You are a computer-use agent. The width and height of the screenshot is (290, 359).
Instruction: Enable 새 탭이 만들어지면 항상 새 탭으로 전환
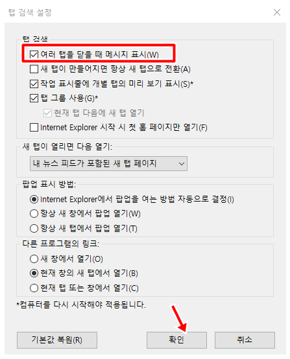(34, 69)
